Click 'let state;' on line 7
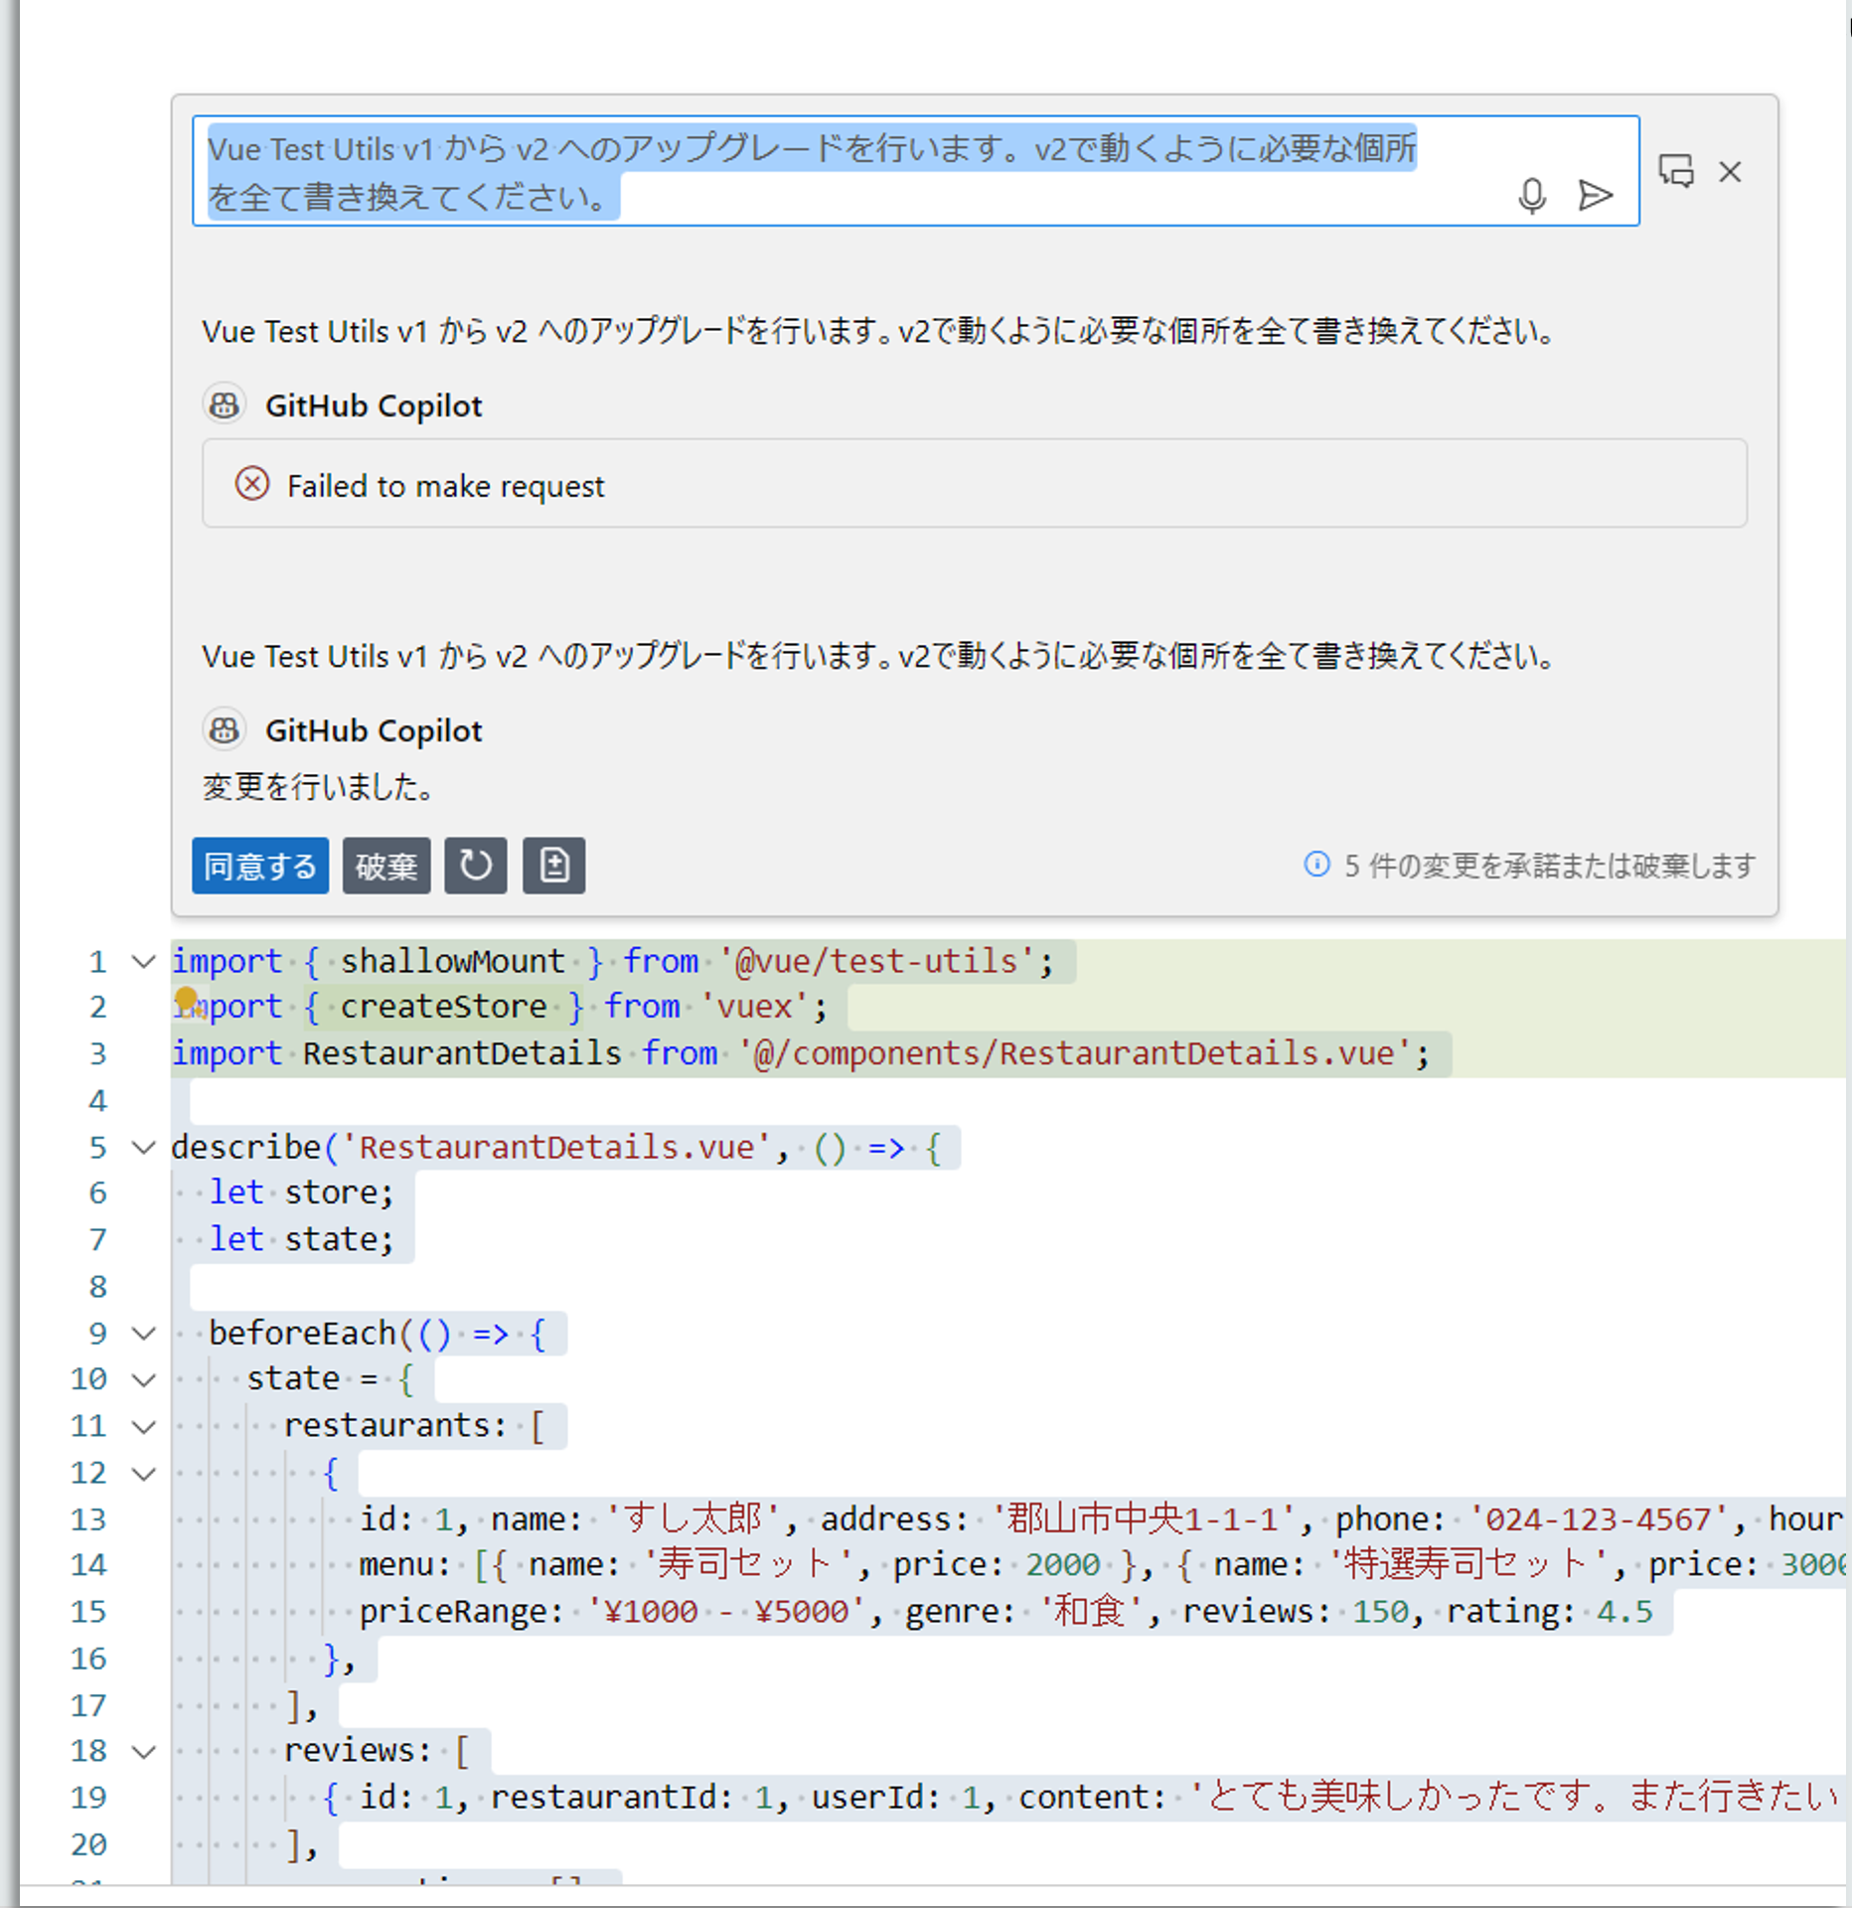Viewport: 1852px width, 1908px height. pos(301,1239)
